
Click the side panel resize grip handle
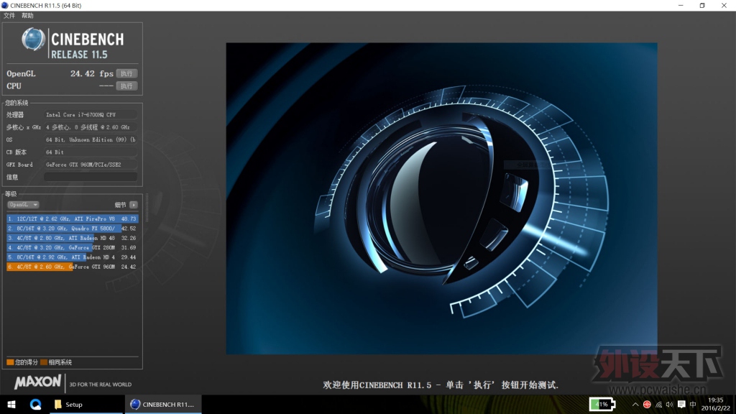[x=147, y=208]
